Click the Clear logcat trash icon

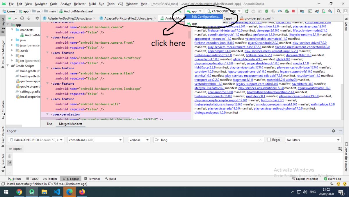click(x=10, y=156)
